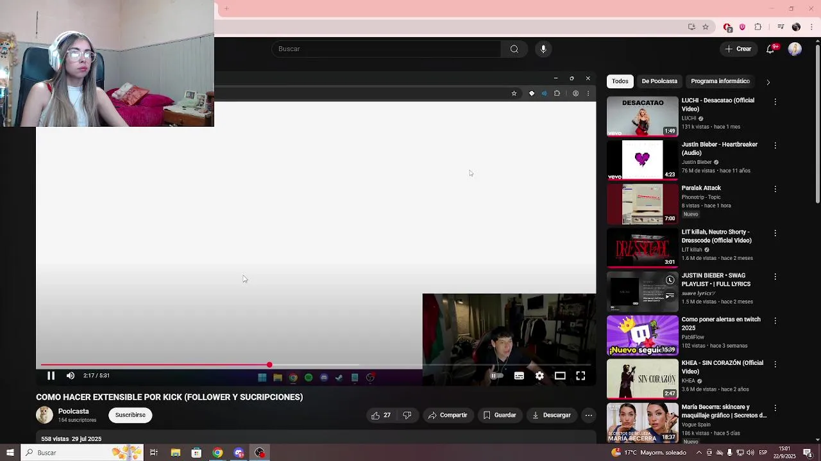Open options for Justin Bieber - Heartbreaker

point(775,145)
